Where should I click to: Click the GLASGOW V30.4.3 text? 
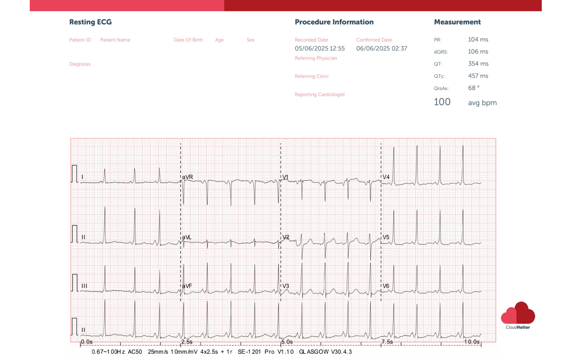coord(326,352)
